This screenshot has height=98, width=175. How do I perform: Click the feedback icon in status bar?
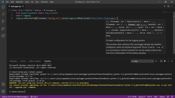[x=168, y=97]
